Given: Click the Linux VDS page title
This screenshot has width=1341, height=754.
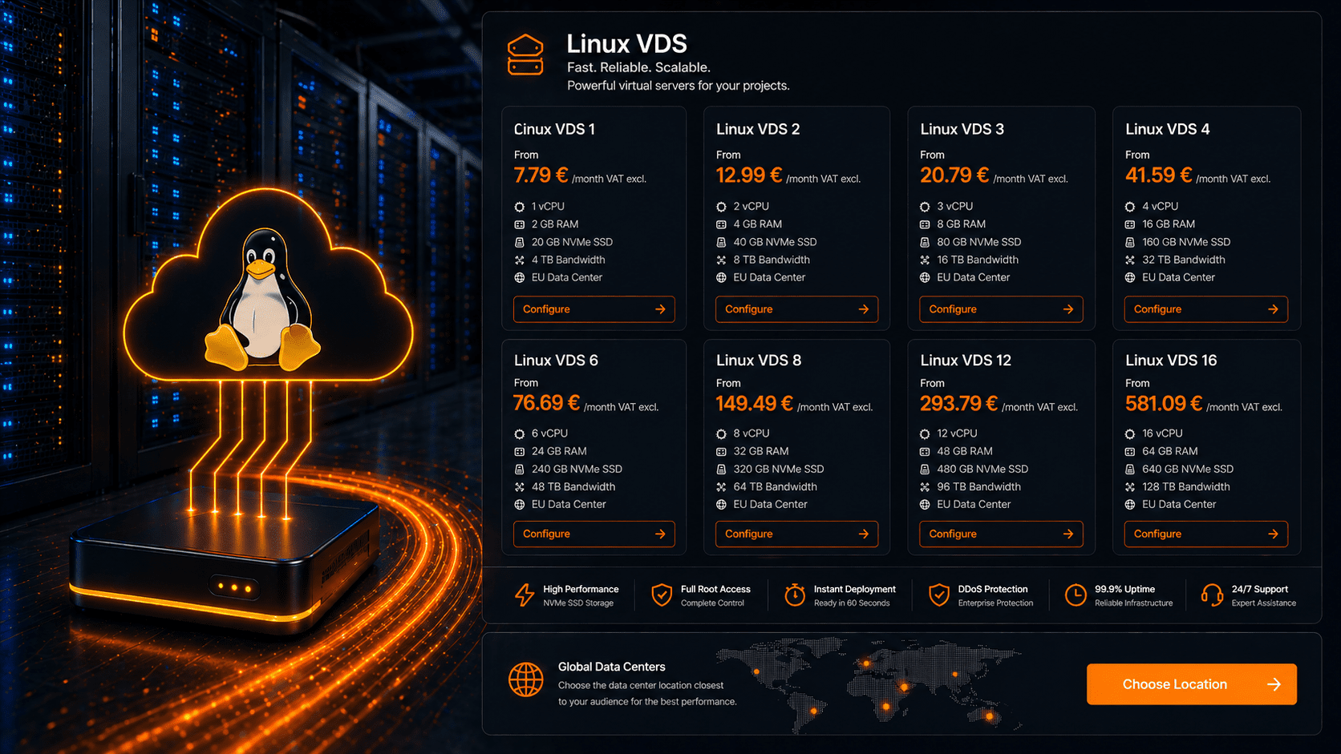Looking at the screenshot, I should click(x=626, y=43).
